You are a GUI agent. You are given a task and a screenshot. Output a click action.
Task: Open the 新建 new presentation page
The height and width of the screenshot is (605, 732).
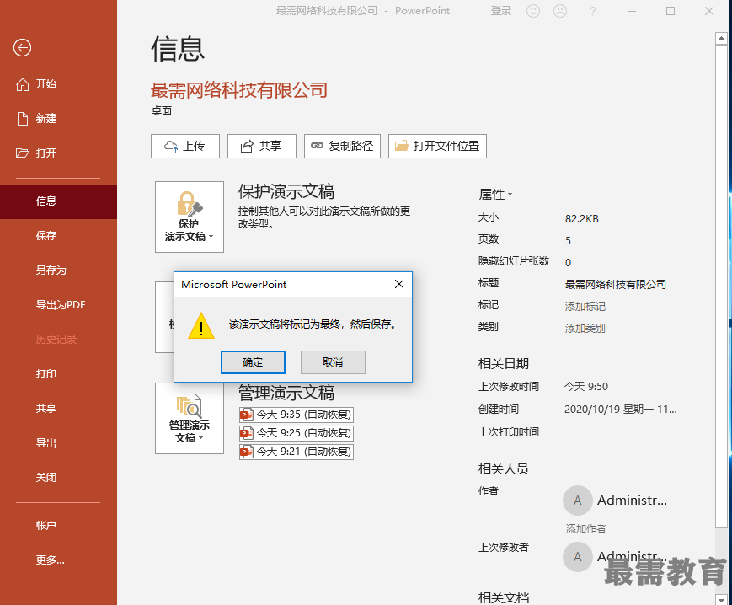(x=45, y=119)
